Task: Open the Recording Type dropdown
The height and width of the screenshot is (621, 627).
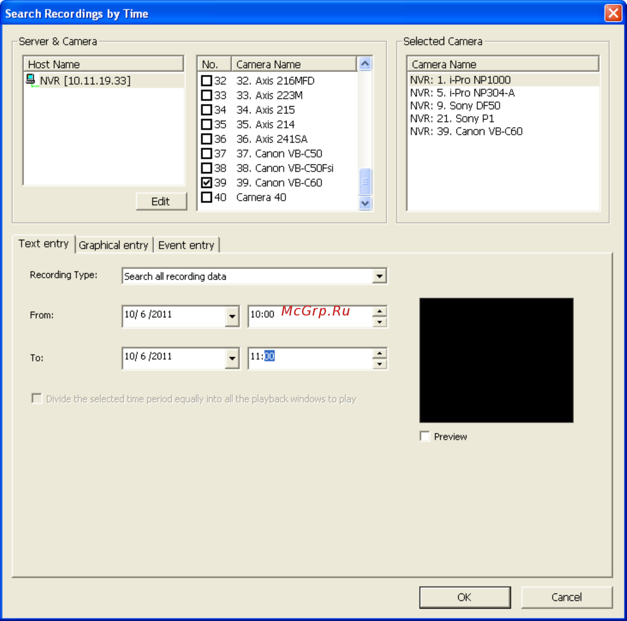Action: point(379,276)
